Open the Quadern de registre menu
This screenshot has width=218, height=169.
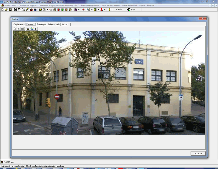coord(28,6)
